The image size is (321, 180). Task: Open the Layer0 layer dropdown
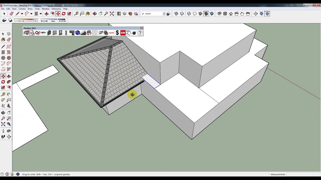click(164, 14)
